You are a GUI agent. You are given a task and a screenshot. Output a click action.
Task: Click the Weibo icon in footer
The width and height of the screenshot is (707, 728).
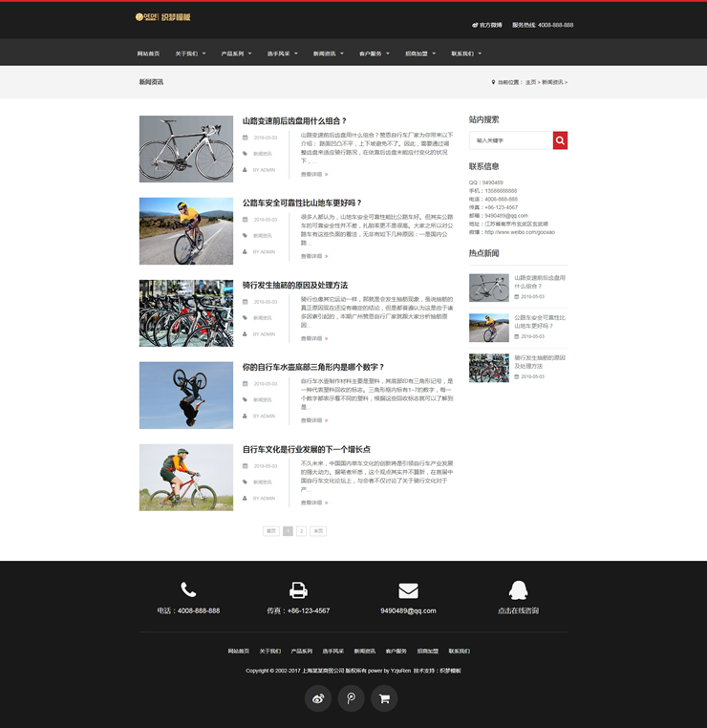[318, 698]
